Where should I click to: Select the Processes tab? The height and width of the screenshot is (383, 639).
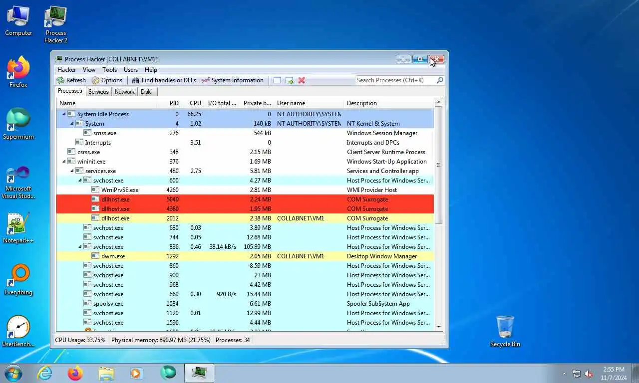click(70, 91)
